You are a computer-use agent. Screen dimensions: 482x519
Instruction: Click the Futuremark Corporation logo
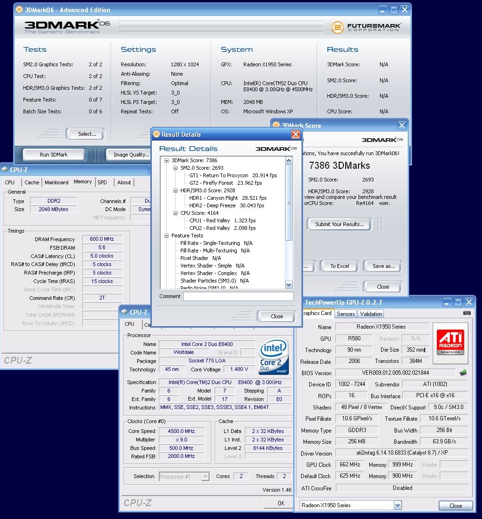(x=366, y=27)
